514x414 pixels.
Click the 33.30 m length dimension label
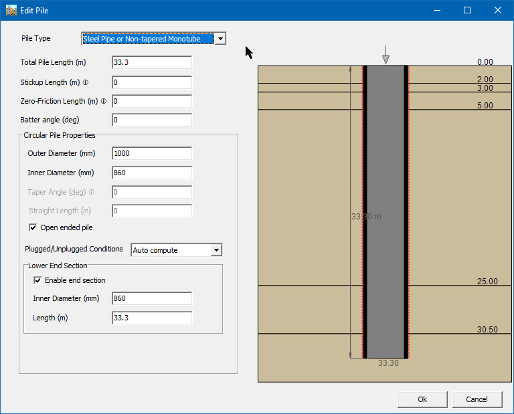(x=366, y=217)
